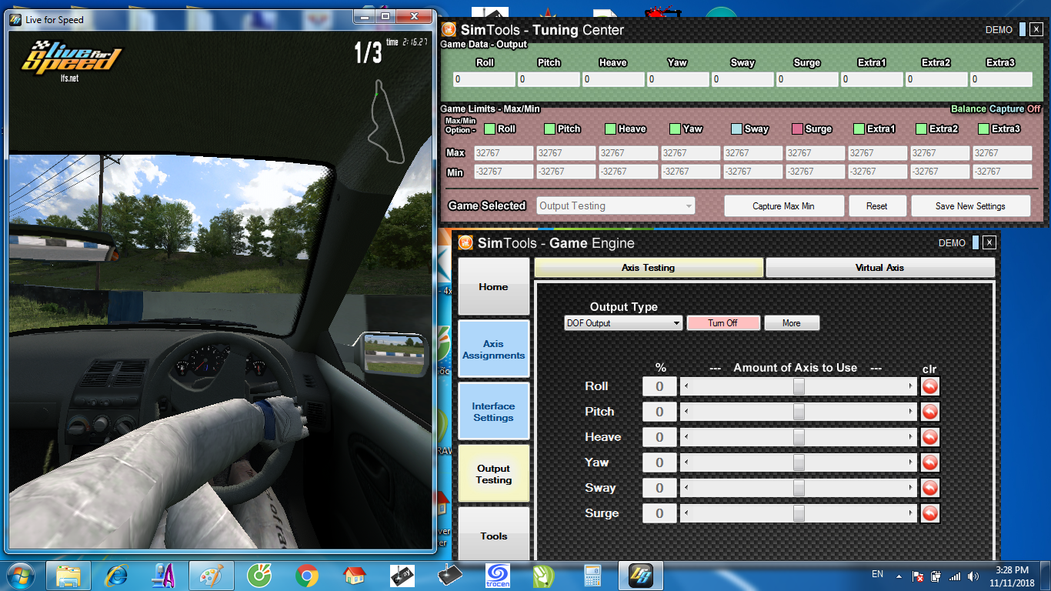Click the Max limit field under Roll

pyautogui.click(x=503, y=153)
